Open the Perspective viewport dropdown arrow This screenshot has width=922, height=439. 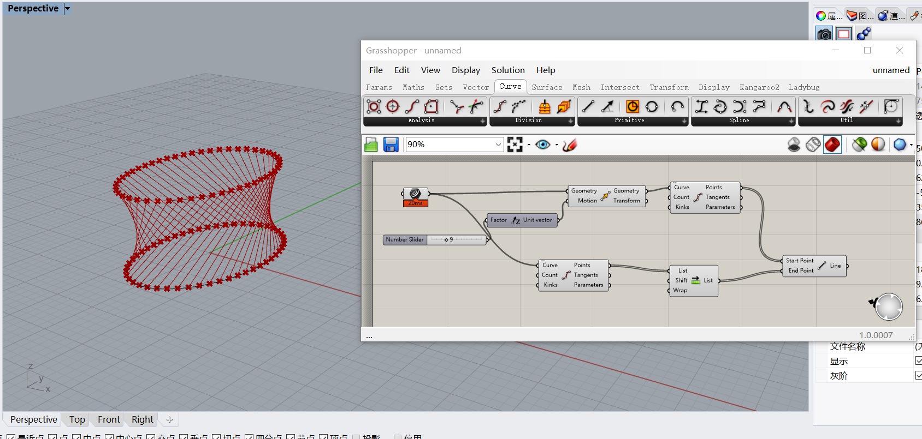point(67,9)
